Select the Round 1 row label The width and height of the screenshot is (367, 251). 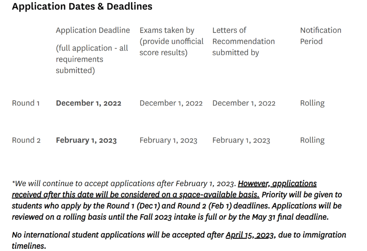click(x=26, y=103)
